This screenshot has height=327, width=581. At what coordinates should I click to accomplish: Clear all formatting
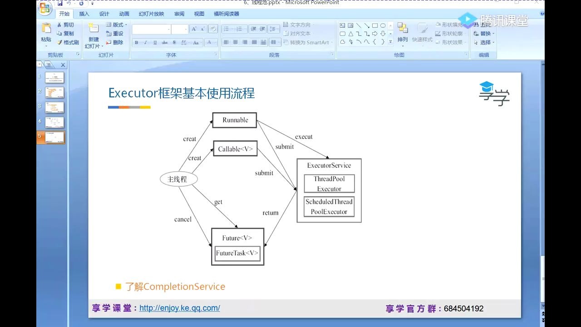point(213,29)
